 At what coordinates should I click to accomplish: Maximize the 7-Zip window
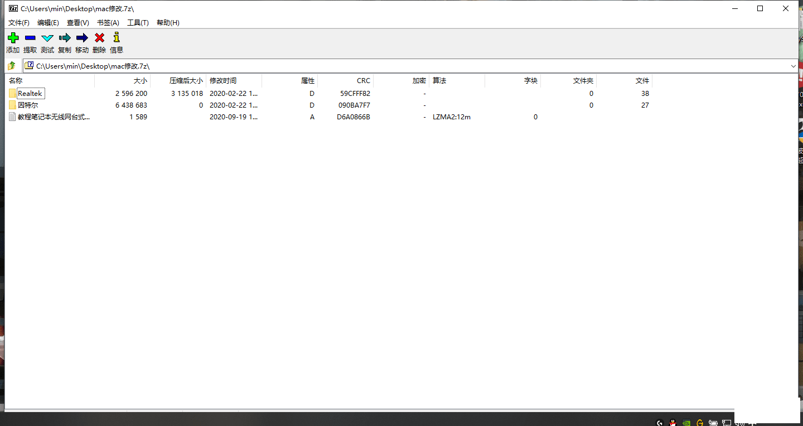pos(760,8)
